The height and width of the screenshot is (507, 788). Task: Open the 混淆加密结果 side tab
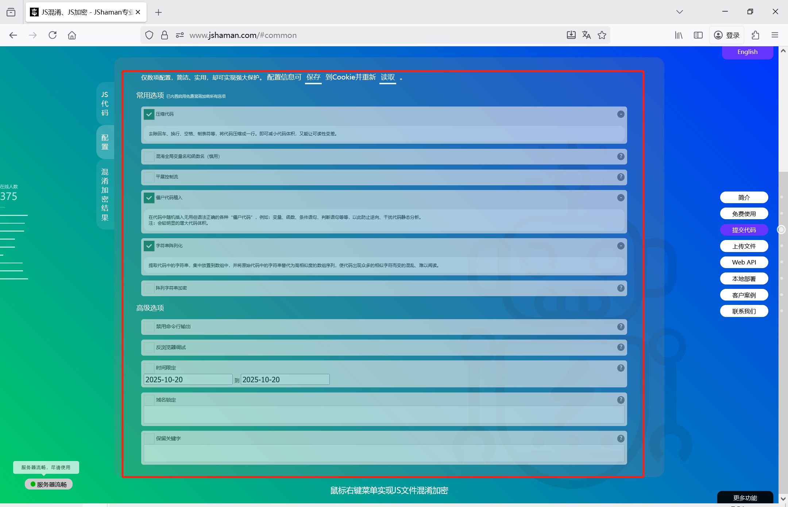coord(105,194)
